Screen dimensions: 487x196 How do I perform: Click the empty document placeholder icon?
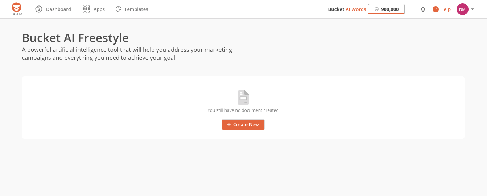243,97
